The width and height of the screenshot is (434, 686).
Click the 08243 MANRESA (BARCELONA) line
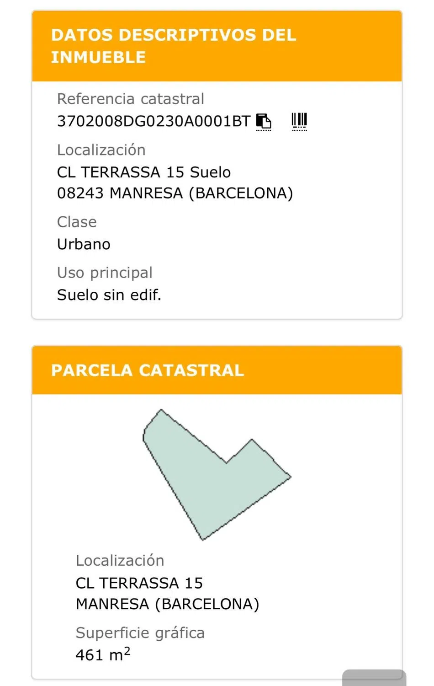(x=175, y=193)
